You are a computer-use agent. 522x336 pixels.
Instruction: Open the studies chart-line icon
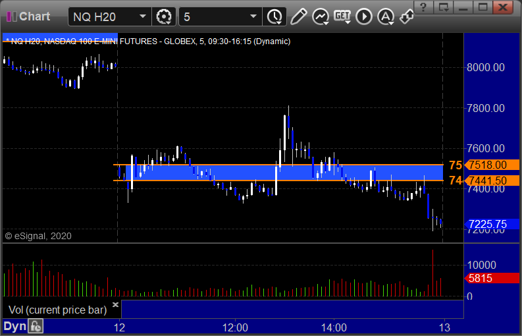point(321,16)
